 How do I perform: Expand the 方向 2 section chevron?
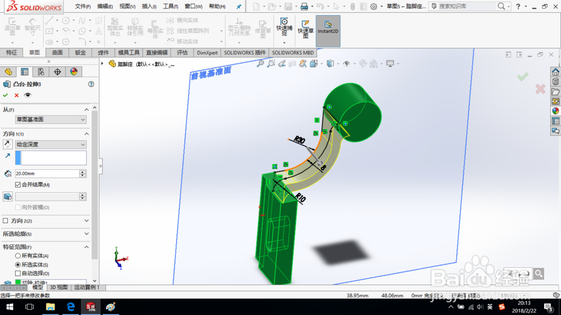[x=86, y=221]
